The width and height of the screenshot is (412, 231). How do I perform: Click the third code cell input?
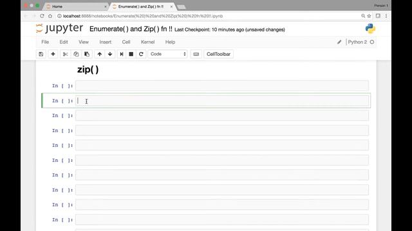click(x=222, y=116)
